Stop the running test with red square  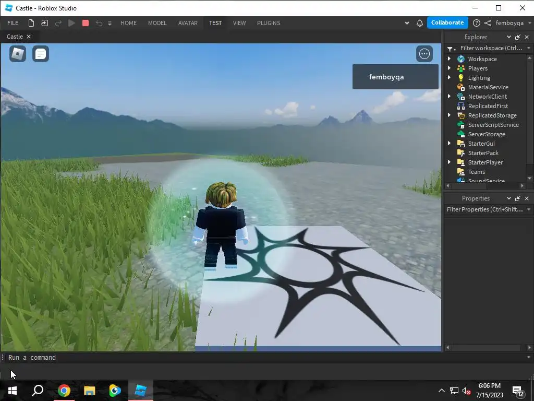[86, 23]
